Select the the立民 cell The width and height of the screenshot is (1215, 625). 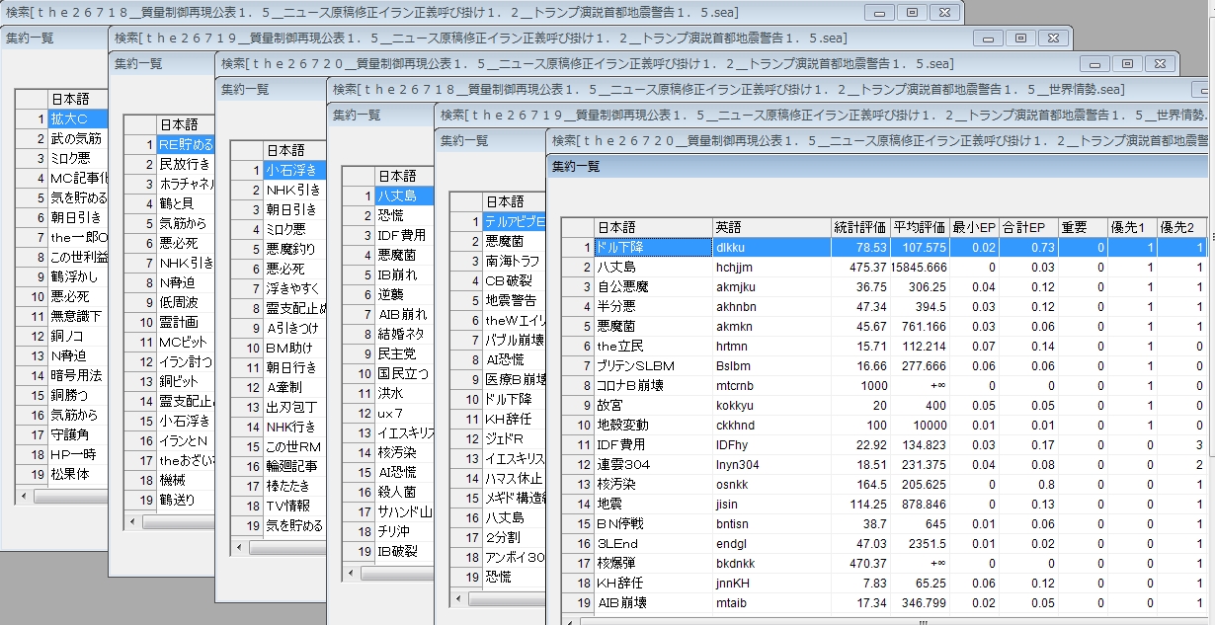click(652, 346)
